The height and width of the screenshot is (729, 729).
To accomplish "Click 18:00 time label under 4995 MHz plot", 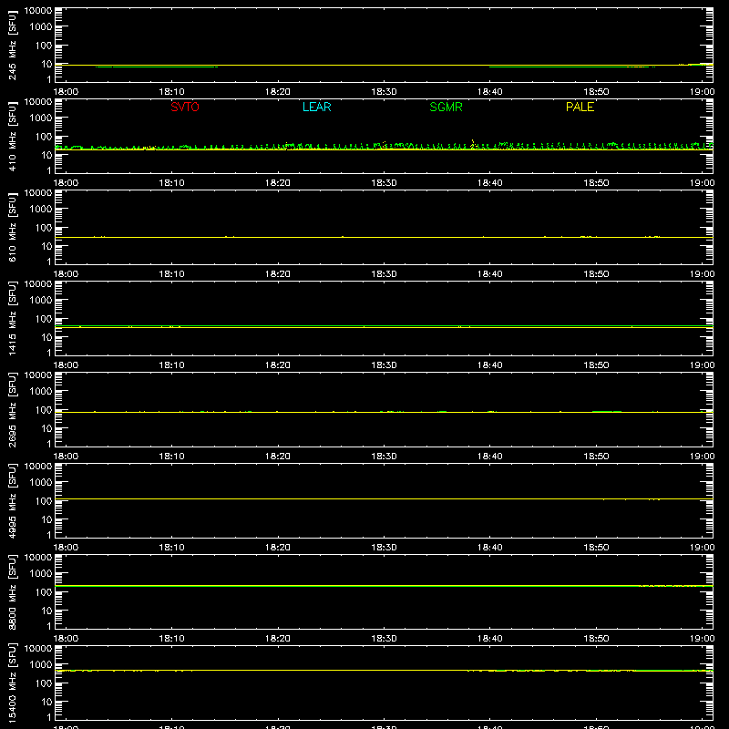I will 66,548.
